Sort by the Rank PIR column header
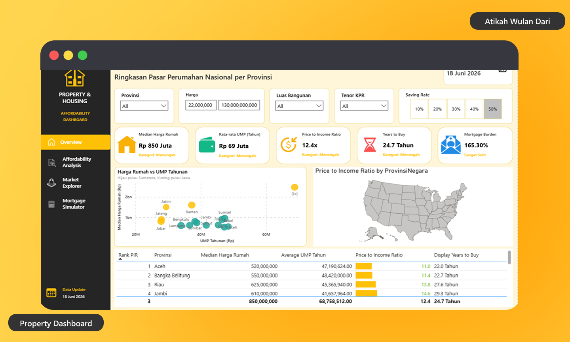570x342 pixels. pos(128,255)
